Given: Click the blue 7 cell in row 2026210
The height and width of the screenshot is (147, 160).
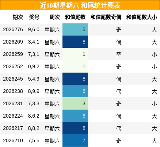Looking at the screenshot, I should pos(75,140).
